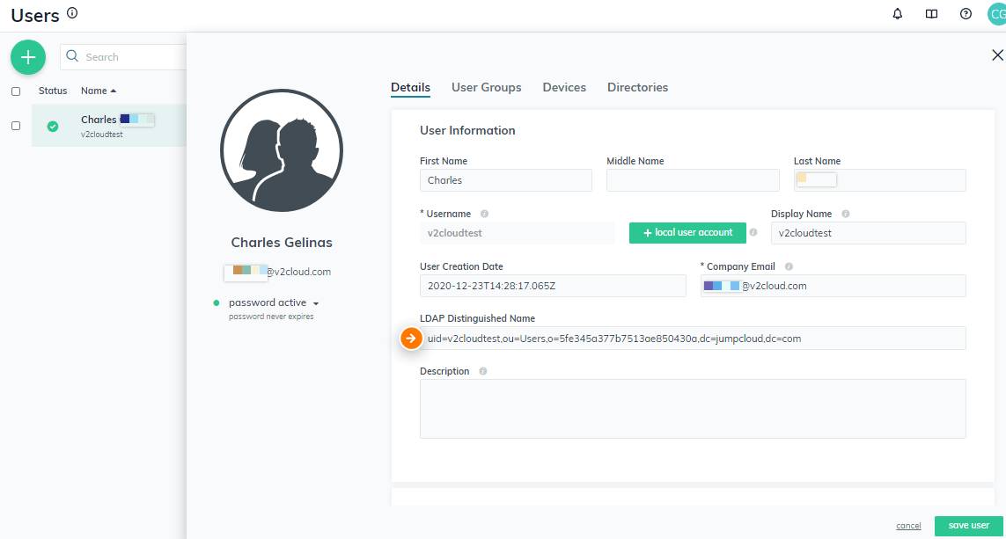Screen dimensions: 1006x539
Task: Switch to the Devices tab
Action: click(564, 88)
